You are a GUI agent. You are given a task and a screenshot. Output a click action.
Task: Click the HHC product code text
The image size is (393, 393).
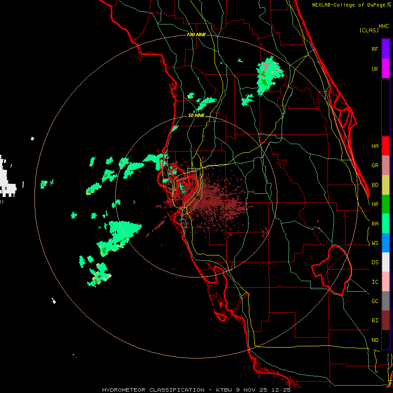(x=384, y=26)
